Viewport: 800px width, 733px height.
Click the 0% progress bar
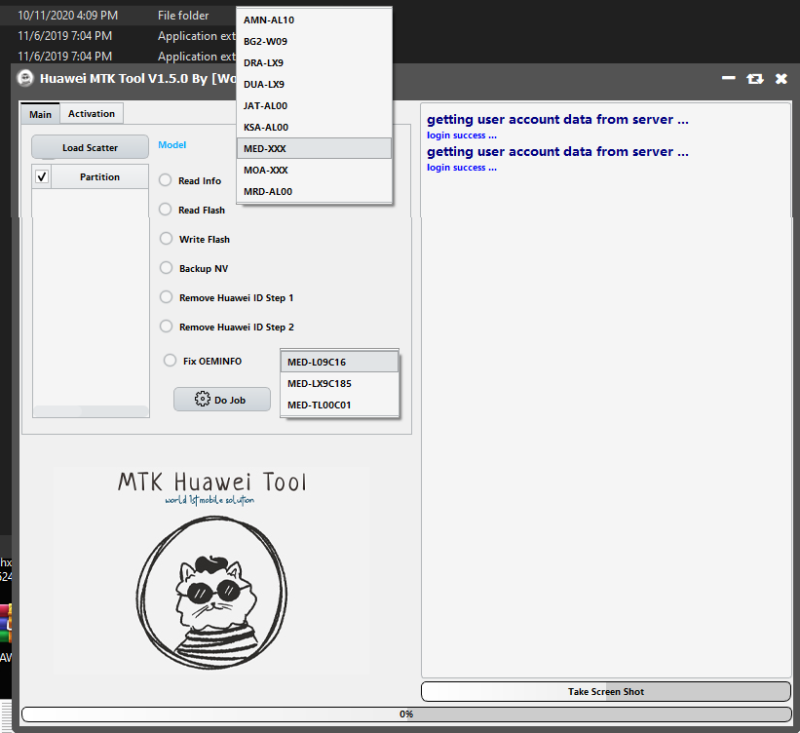[x=406, y=714]
